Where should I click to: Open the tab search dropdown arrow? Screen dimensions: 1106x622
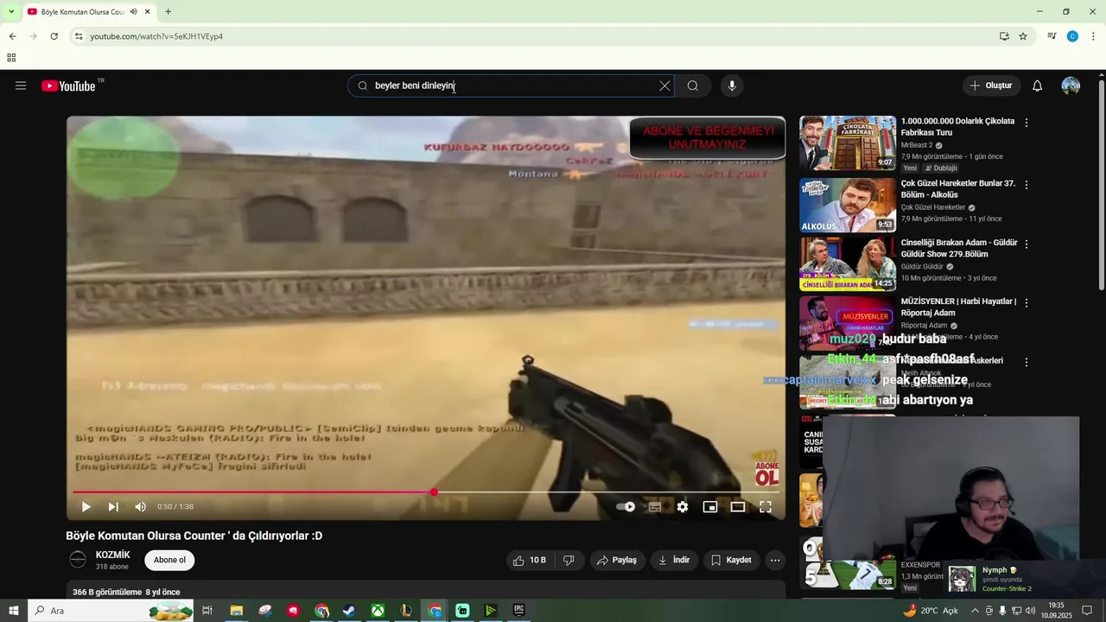click(x=11, y=12)
